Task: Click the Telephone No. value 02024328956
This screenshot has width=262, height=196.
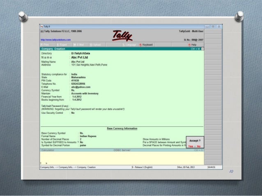Action: pos(78,84)
